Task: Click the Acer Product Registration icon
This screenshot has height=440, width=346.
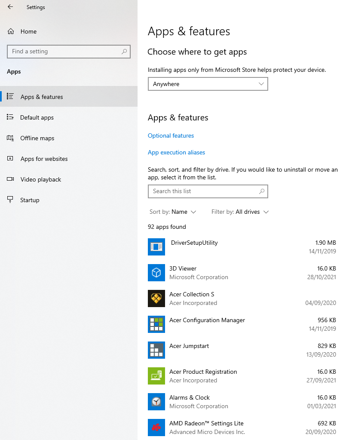Action: coord(156,376)
